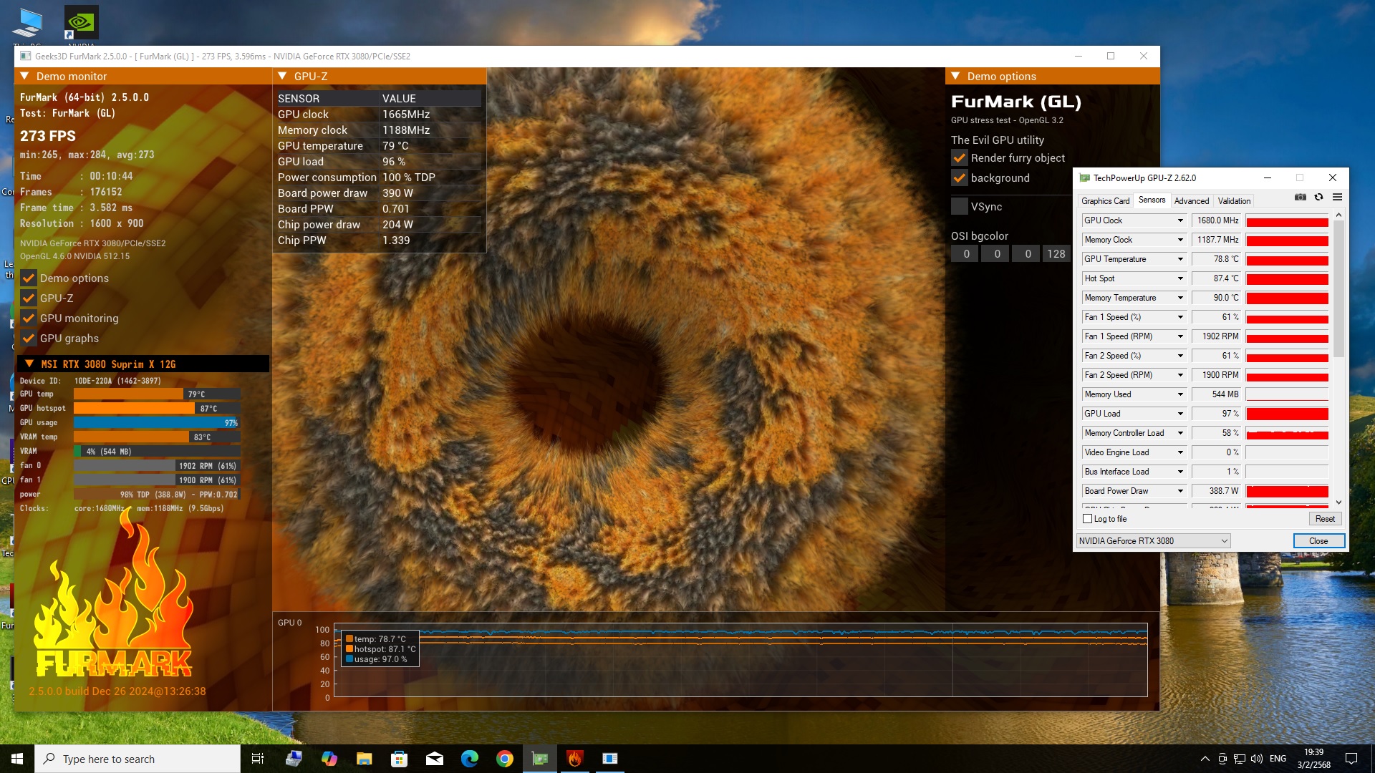Open the NVIDIA desktop shortcut icon
1375x773 pixels.
coord(81,24)
